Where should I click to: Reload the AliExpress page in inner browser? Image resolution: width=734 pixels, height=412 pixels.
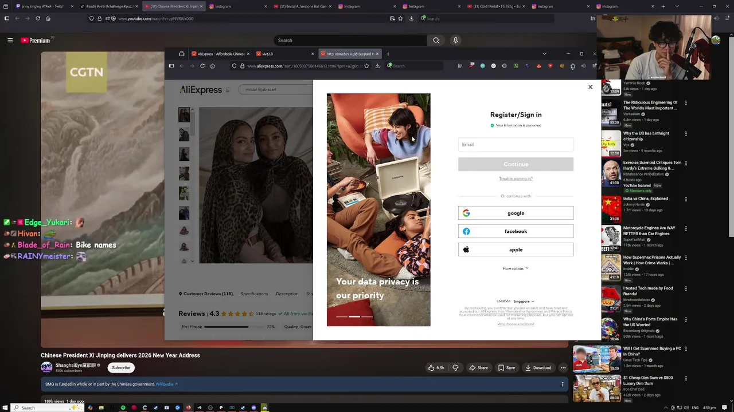click(x=202, y=66)
